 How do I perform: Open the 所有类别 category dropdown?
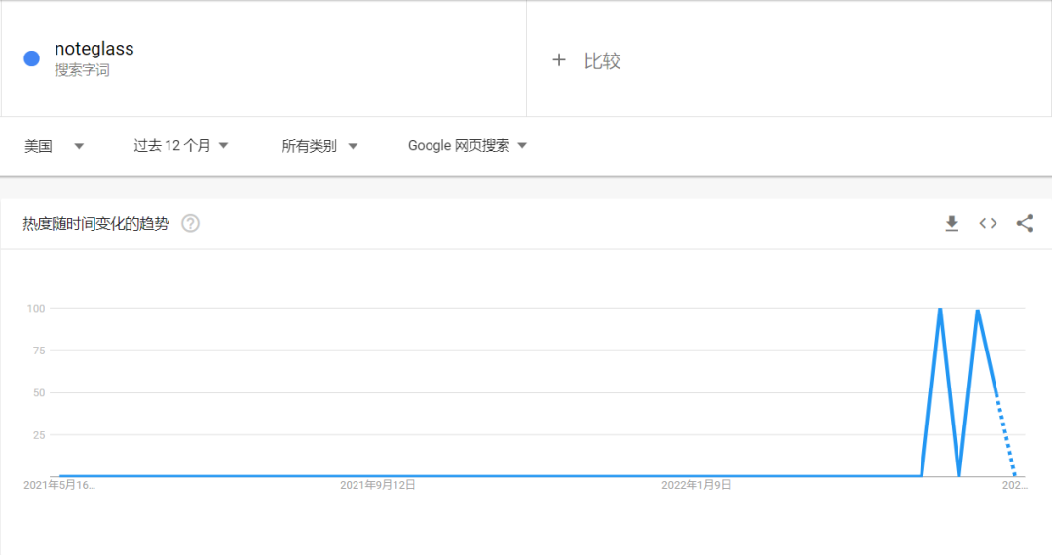(319, 146)
